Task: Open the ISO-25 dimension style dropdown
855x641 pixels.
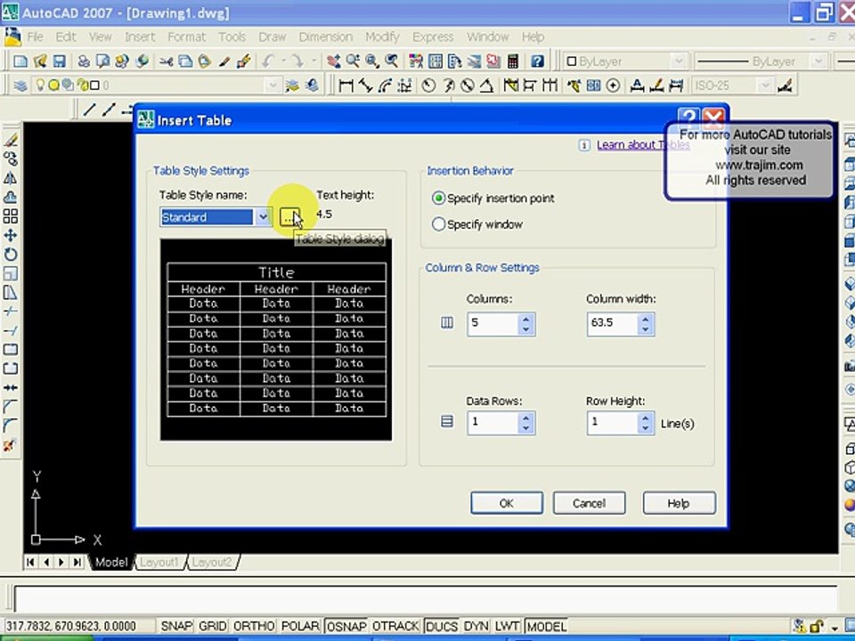Action: pos(766,85)
